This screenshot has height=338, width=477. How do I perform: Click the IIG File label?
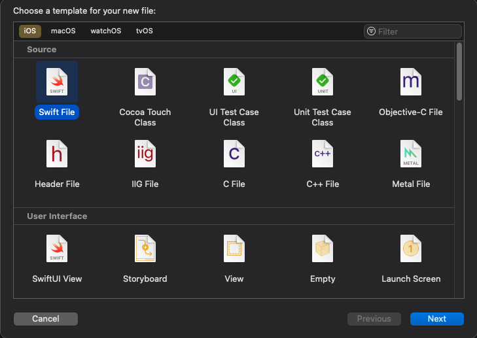coord(145,184)
